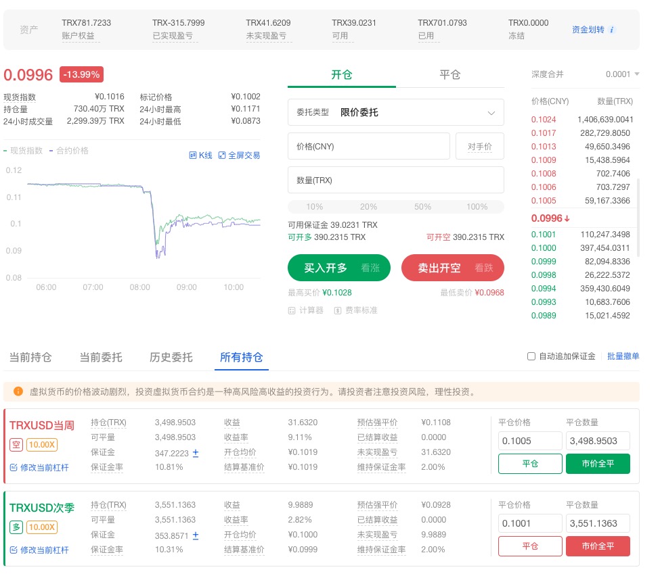660x578 pixels.
Task: Focus the 数量(TRX) input field
Action: click(396, 180)
